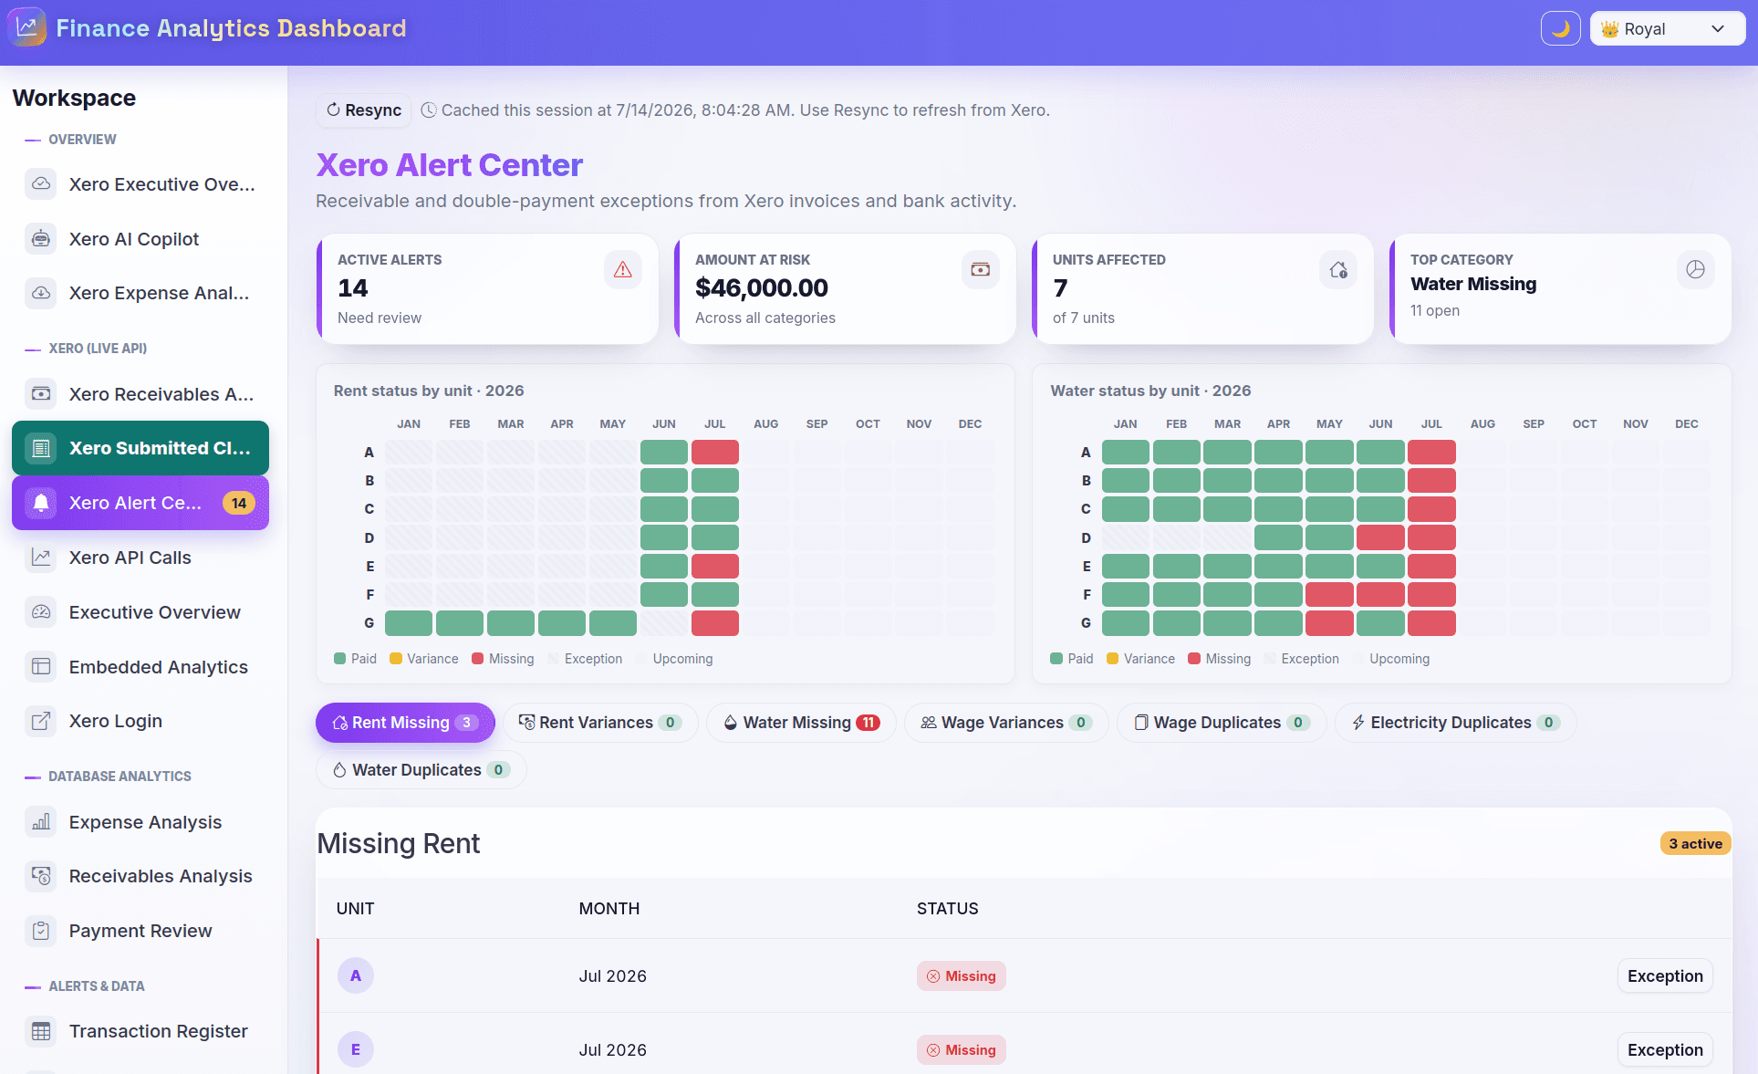This screenshot has height=1074, width=1758.
Task: Click the STATUS column header
Action: (x=948, y=909)
